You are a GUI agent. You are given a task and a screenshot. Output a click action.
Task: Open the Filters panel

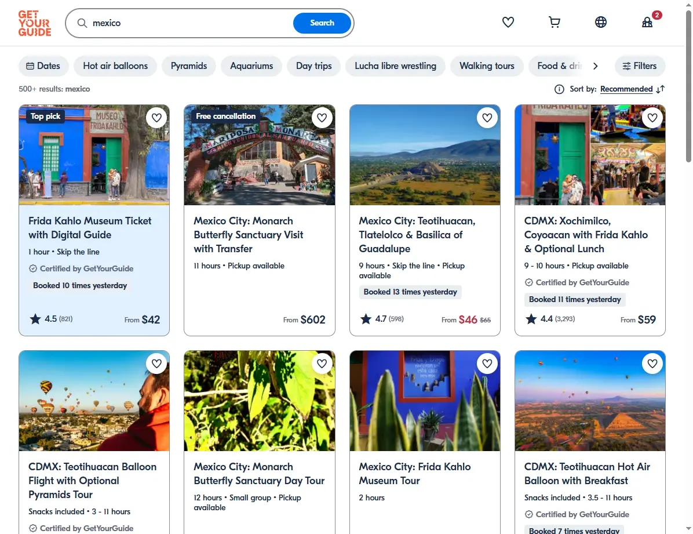[x=640, y=66]
